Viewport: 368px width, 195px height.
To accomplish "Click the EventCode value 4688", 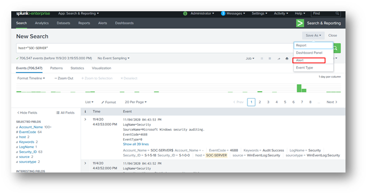I will 234,150.
